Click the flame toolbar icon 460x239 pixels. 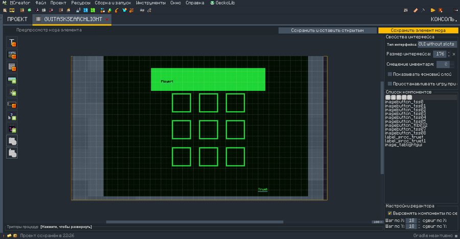[x=68, y=10]
